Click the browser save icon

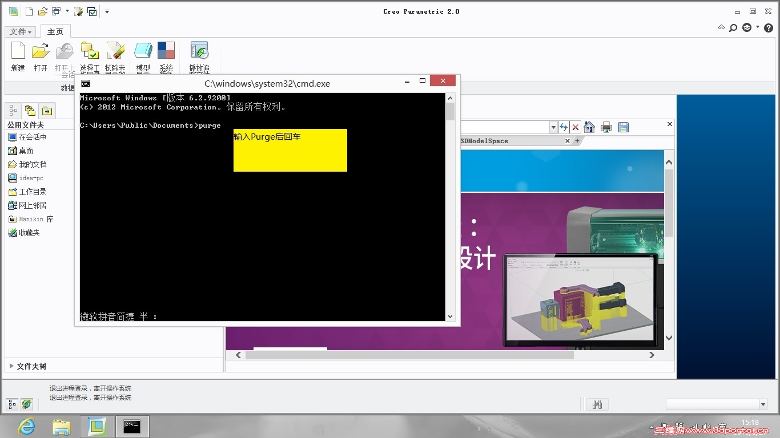(x=623, y=127)
